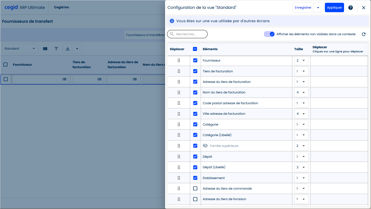
Task: Click the export download icon
Action: tap(68, 49)
